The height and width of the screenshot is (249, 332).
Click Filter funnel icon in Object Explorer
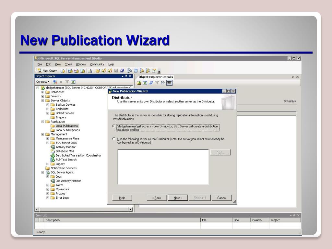pos(67,82)
